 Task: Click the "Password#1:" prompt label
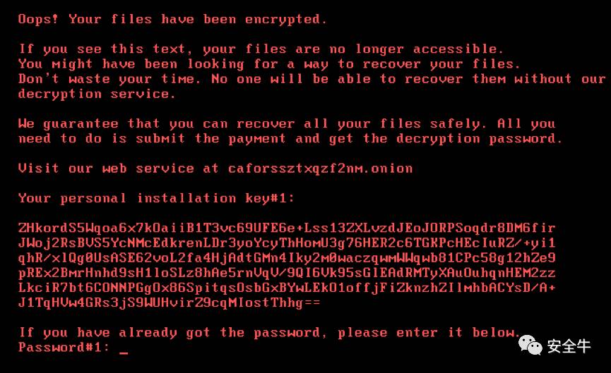[64, 347]
